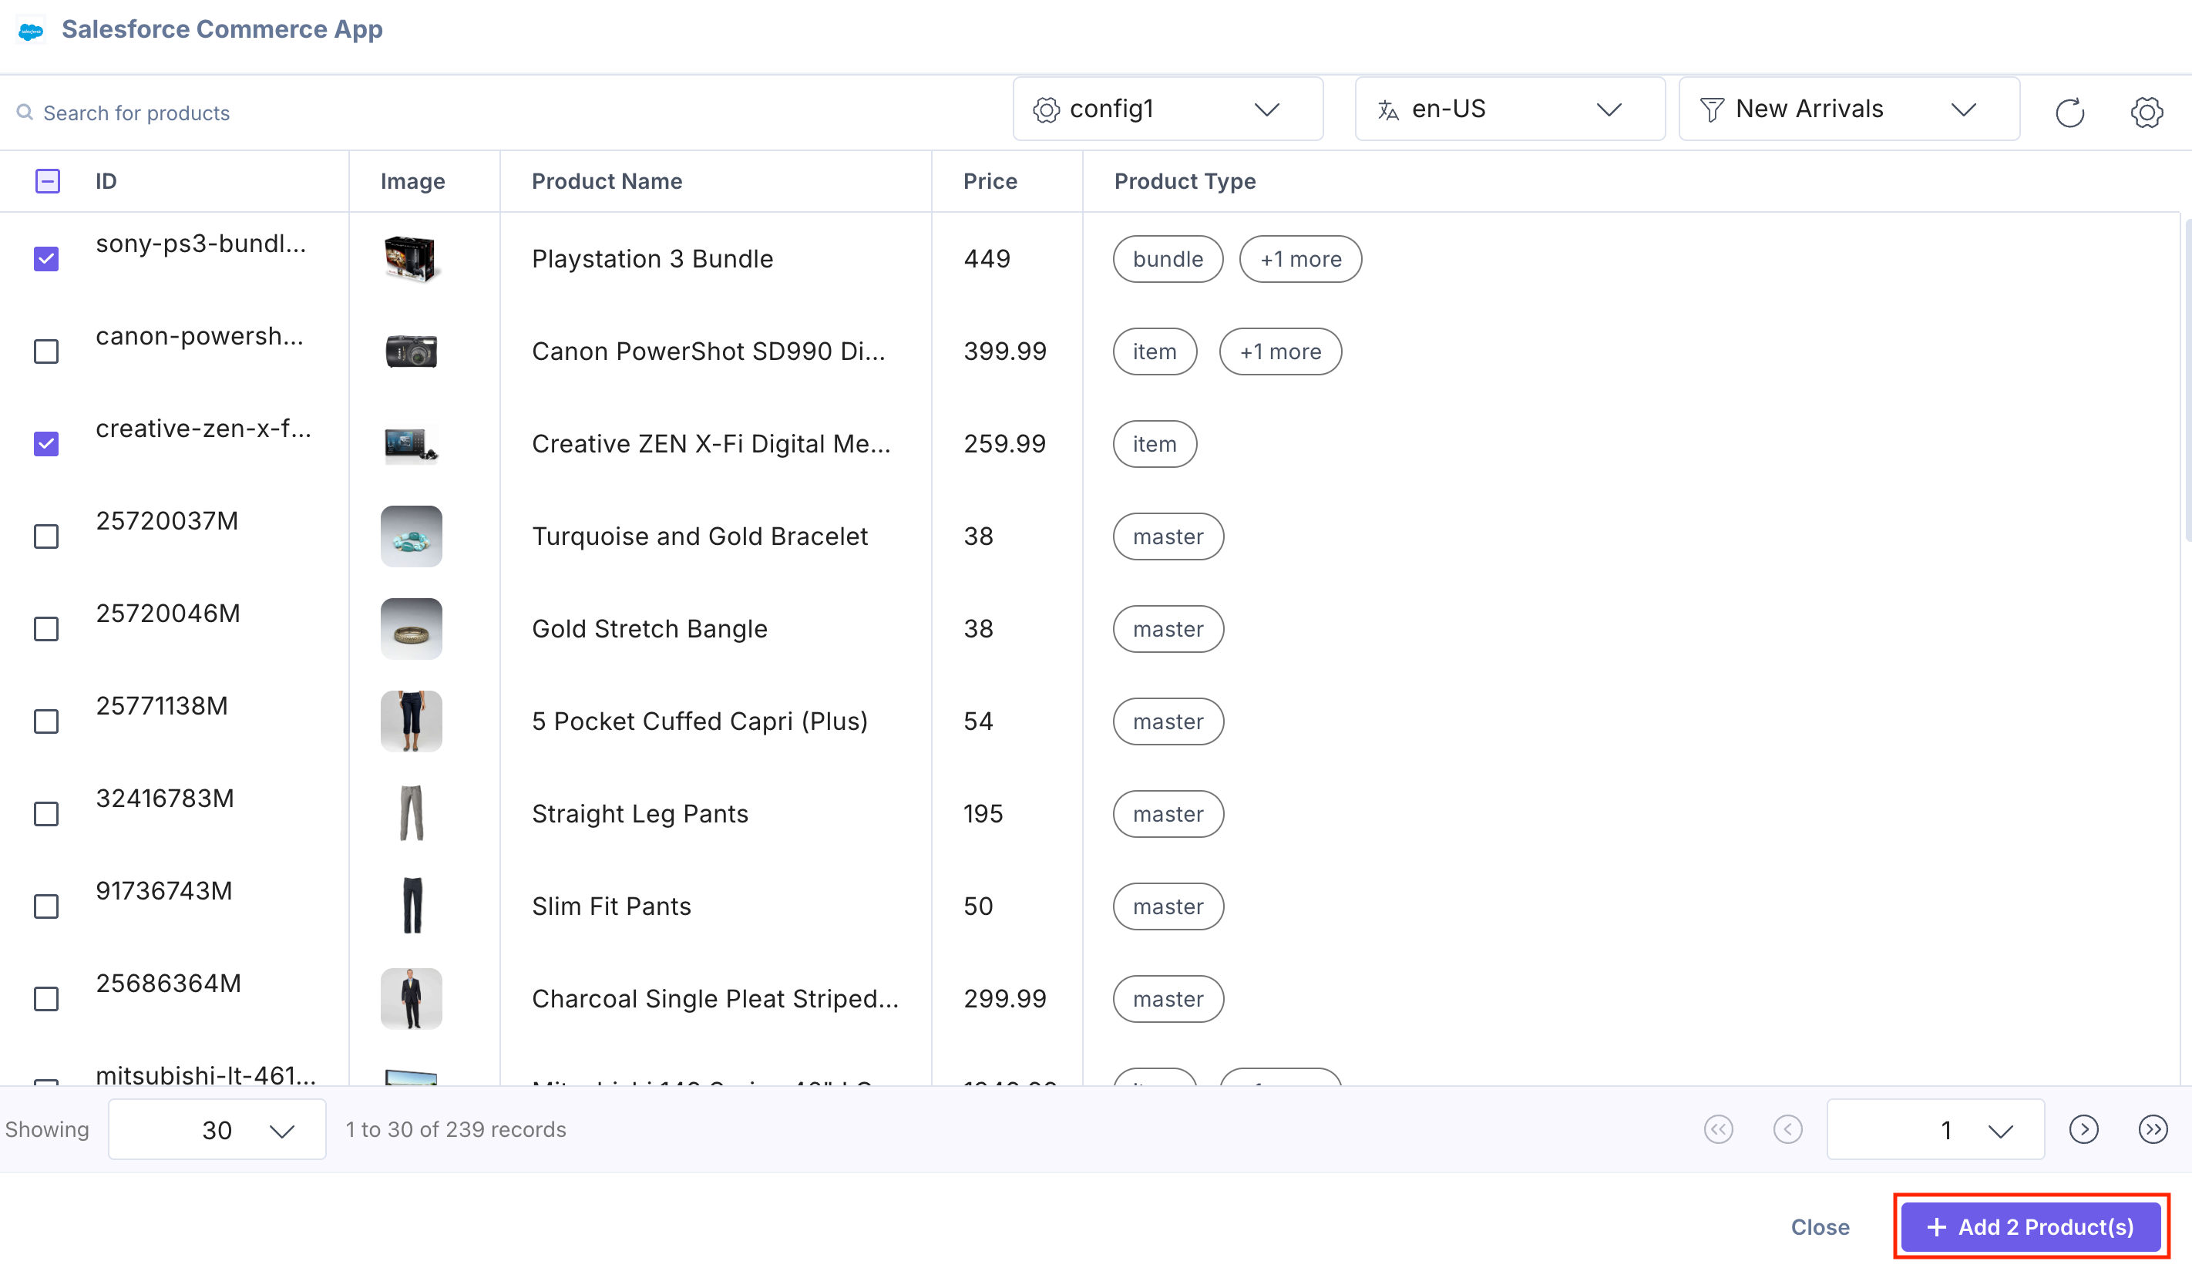Click the Price column header
The image size is (2192, 1278).
[990, 181]
